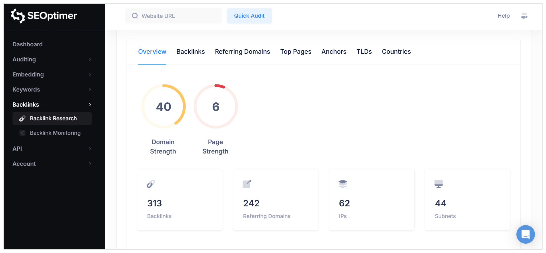This screenshot has height=253, width=546.
Task: Switch to the Referring Domains tab
Action: pos(242,52)
